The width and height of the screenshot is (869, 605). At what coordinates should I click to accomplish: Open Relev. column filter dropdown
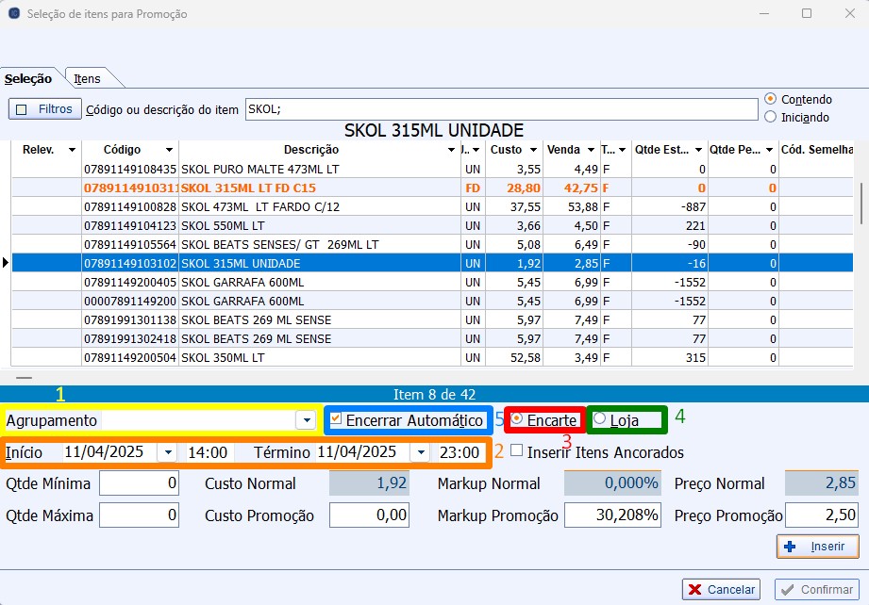(72, 150)
